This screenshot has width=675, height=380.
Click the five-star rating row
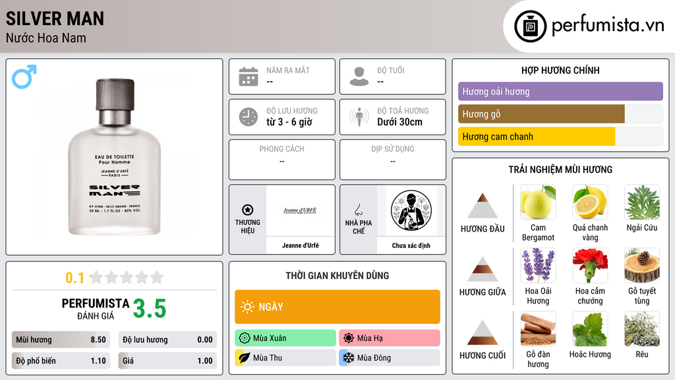127,278
